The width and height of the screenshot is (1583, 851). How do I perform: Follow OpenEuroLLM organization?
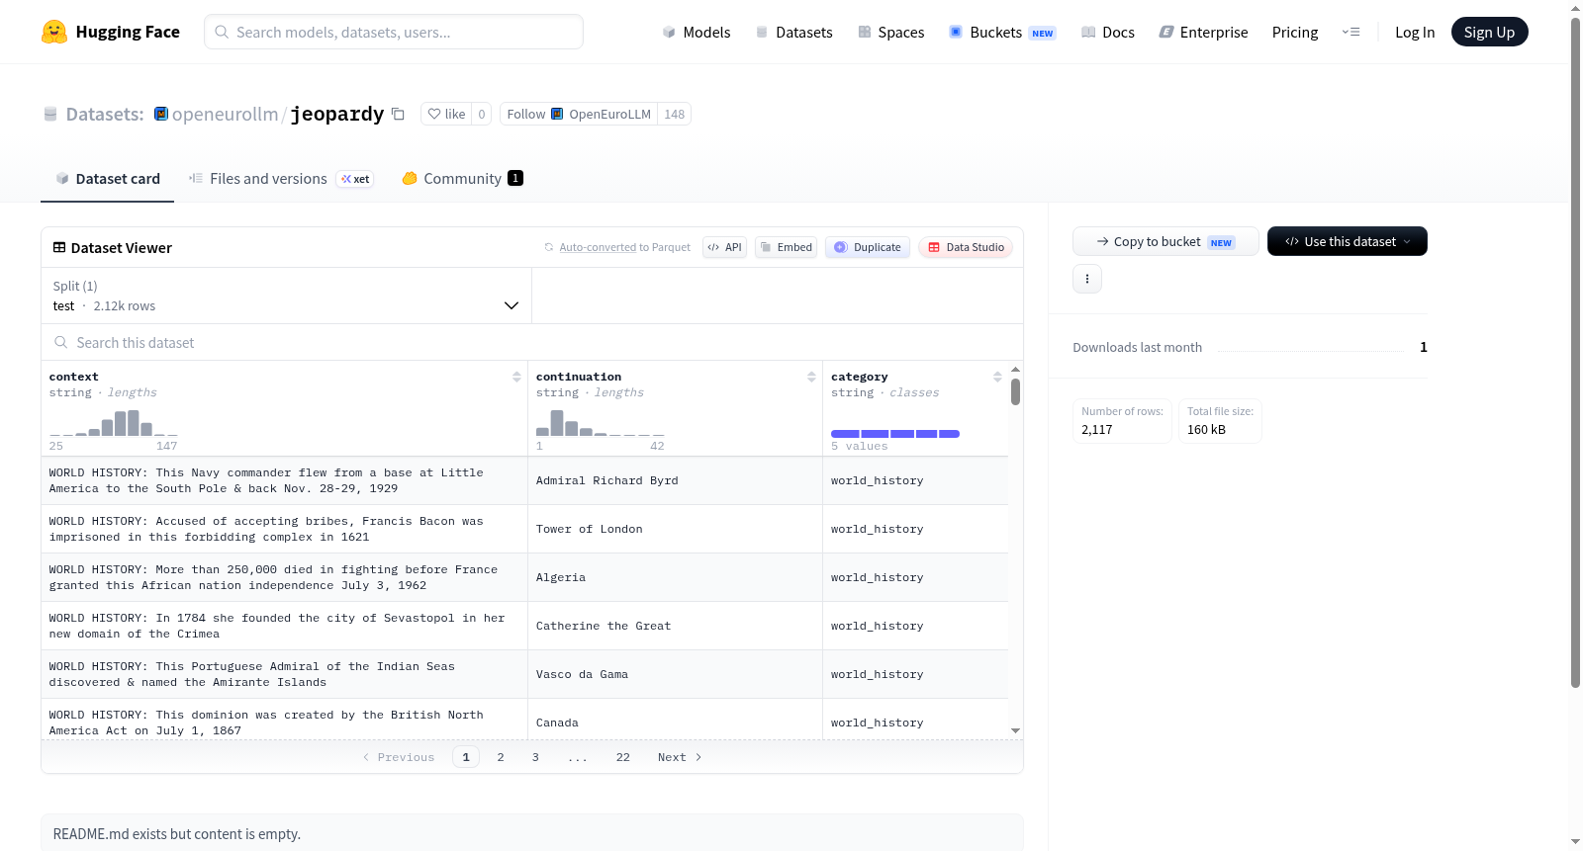(579, 114)
